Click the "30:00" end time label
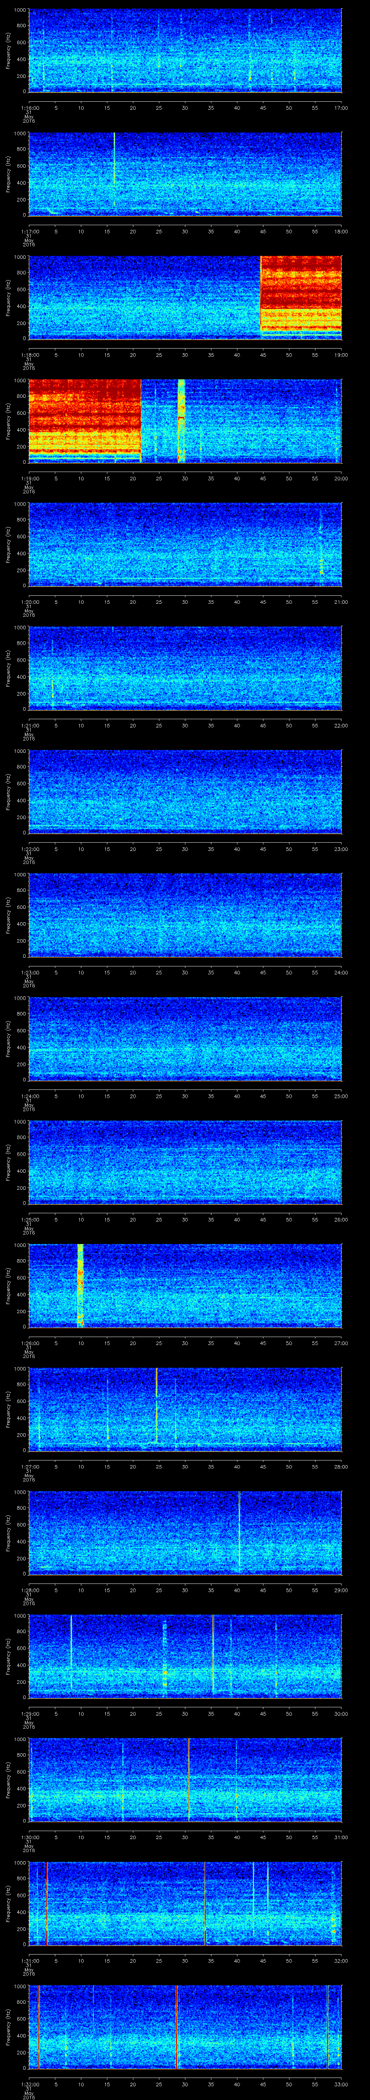 tap(341, 1713)
